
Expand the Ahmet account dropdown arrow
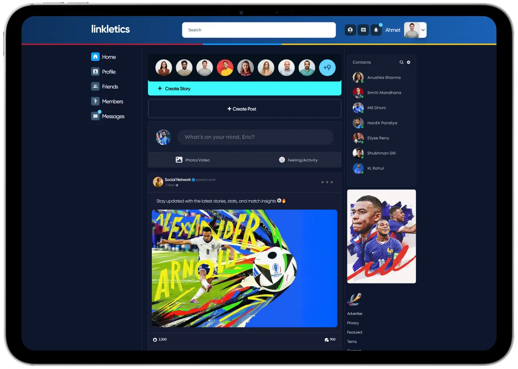tap(423, 30)
